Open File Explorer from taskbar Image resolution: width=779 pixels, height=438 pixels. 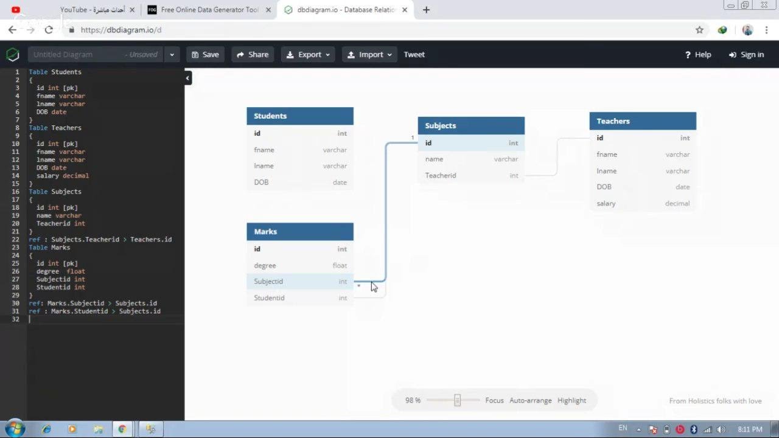[x=97, y=429]
